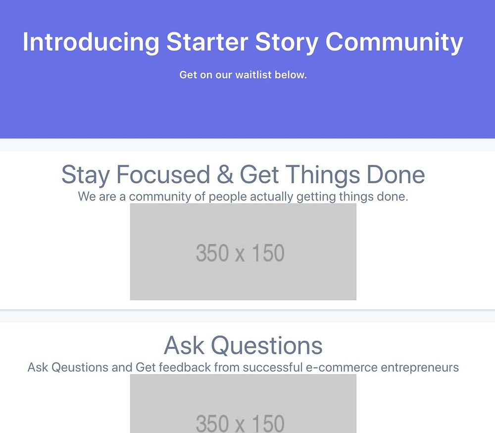Click the word "Community" in the hero title
This screenshot has width=495, height=433.
pyautogui.click(x=394, y=42)
